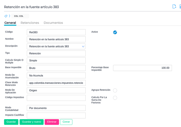Screen dimensions: 181x127
Task: Click the Código input field containing Ret383
Action: click(x=56, y=32)
